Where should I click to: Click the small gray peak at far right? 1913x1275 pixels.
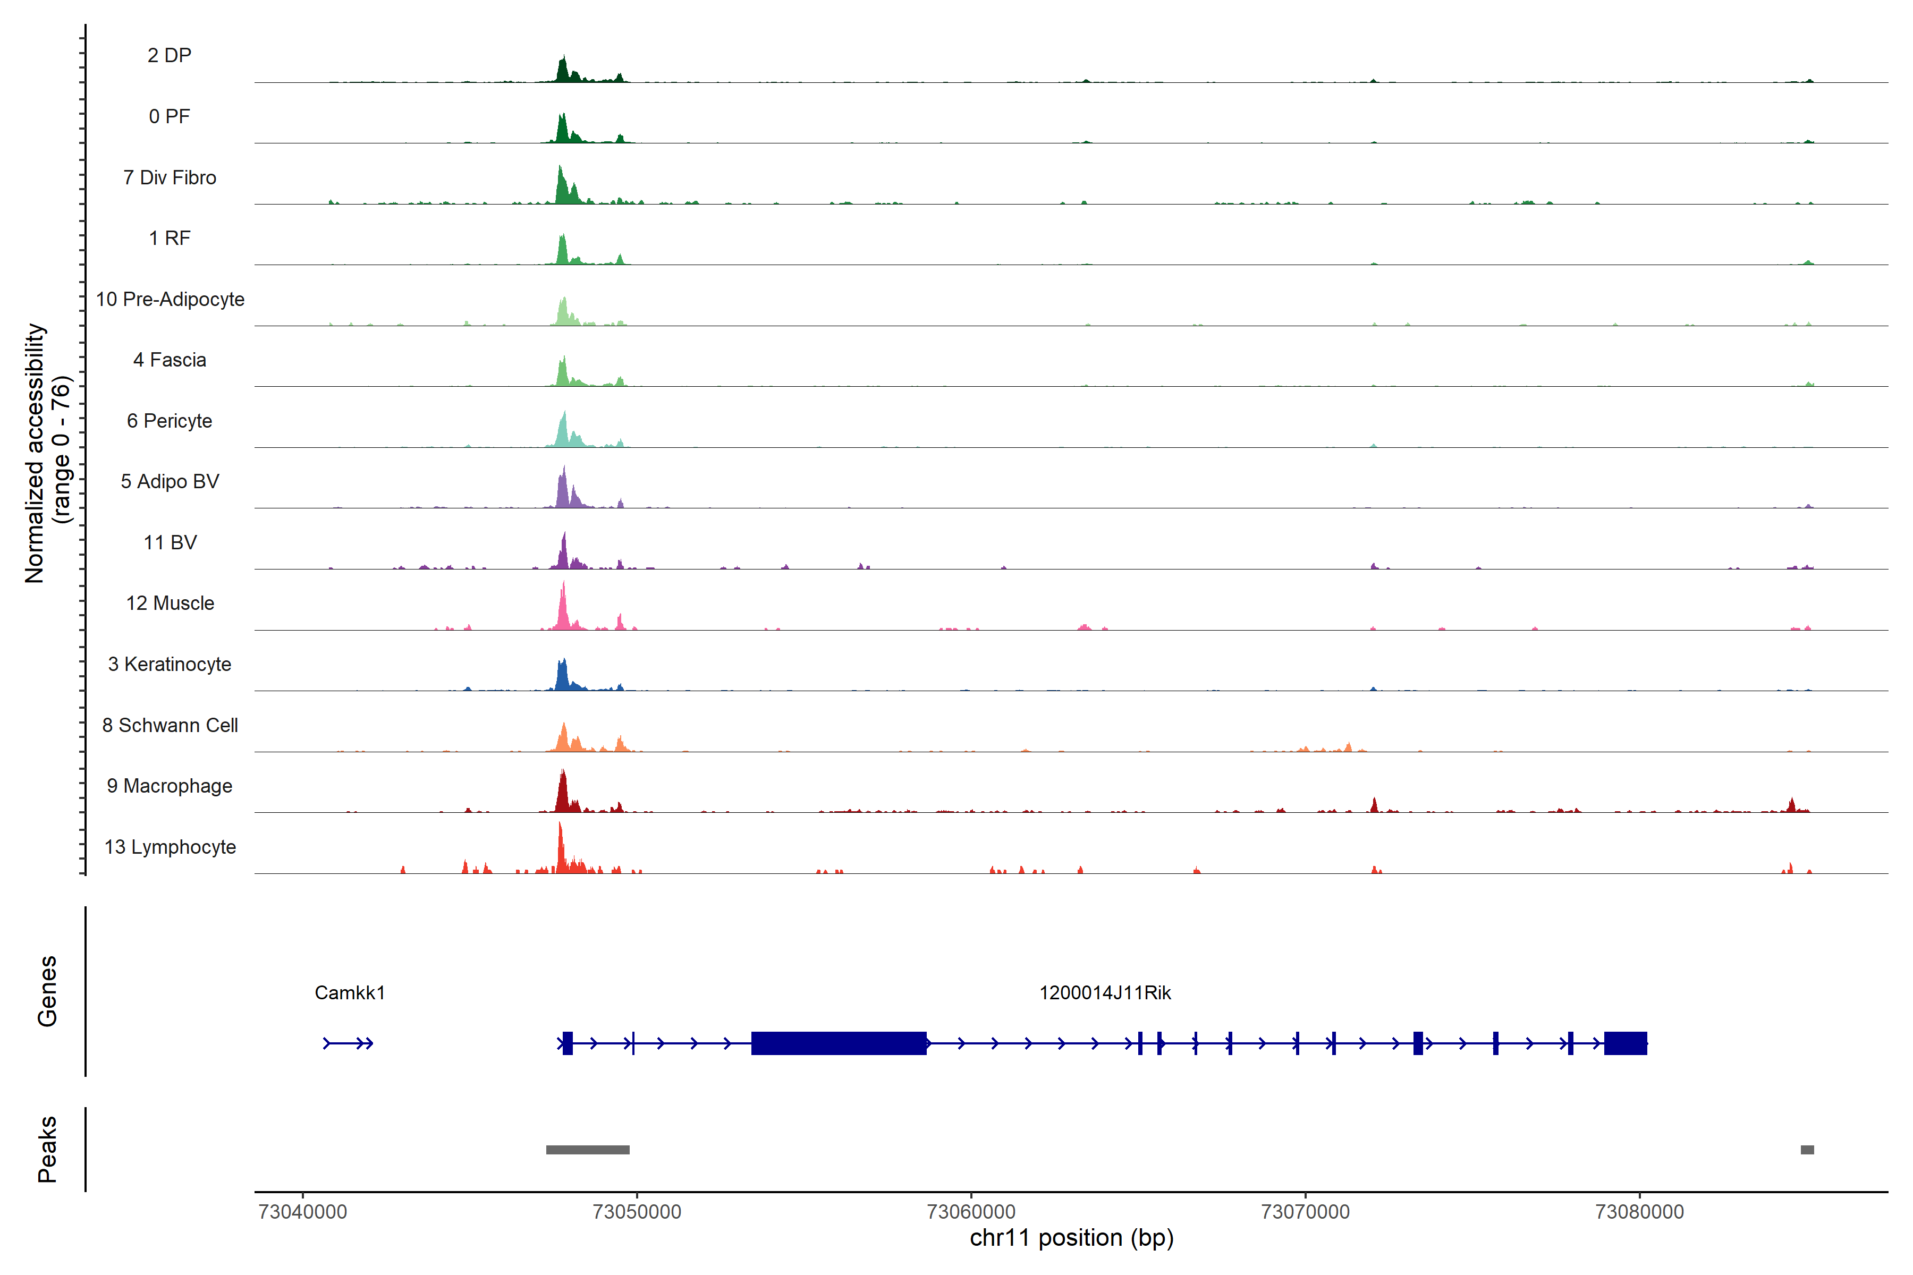[1807, 1150]
